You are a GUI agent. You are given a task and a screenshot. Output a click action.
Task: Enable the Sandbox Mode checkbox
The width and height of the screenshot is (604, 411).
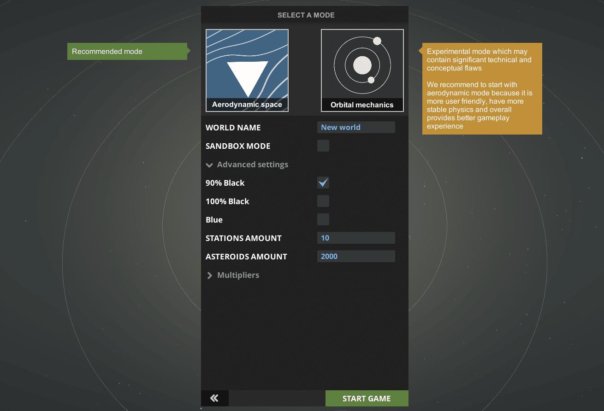point(323,146)
